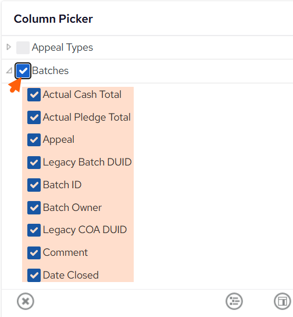This screenshot has width=293, height=317.
Task: Uncheck the Batch Owner checkbox
Action: coord(34,207)
